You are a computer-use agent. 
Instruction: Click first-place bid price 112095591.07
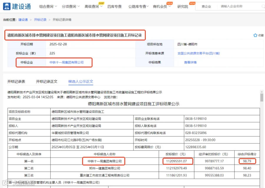click(176, 161)
